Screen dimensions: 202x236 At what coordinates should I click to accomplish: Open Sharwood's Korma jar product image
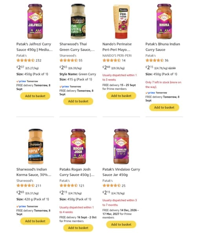36,146
